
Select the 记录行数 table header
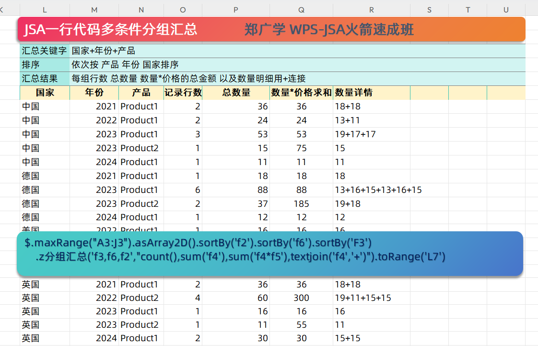pos(182,93)
